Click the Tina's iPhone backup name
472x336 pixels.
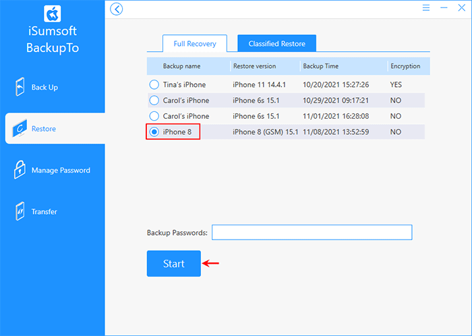coord(184,84)
